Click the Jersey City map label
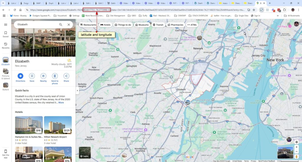The width and height of the screenshot is (302, 162). coord(258,55)
